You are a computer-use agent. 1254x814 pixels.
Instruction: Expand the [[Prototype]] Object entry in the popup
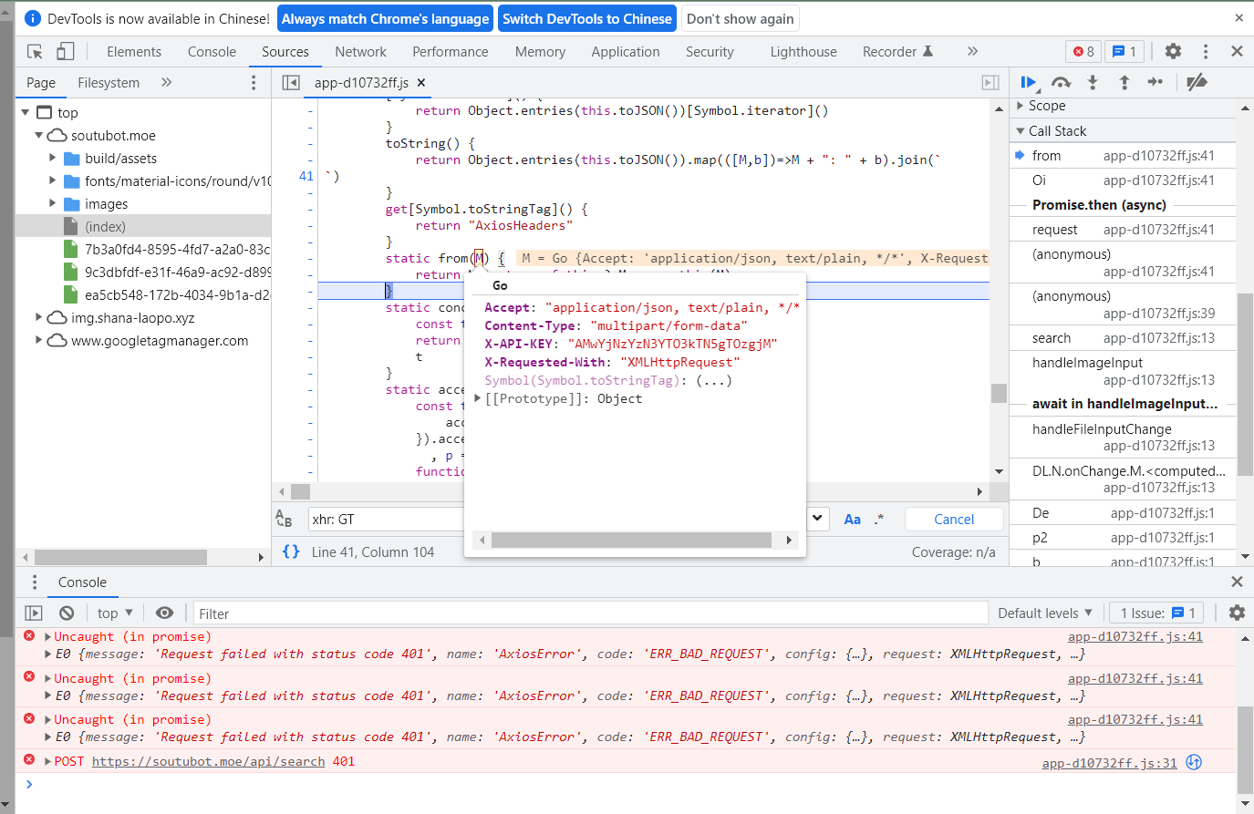point(478,398)
